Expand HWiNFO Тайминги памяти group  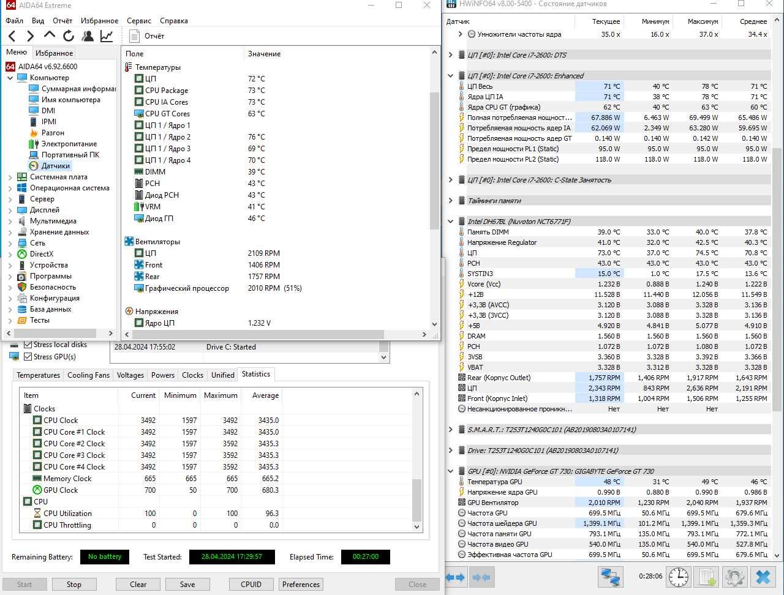pos(451,201)
